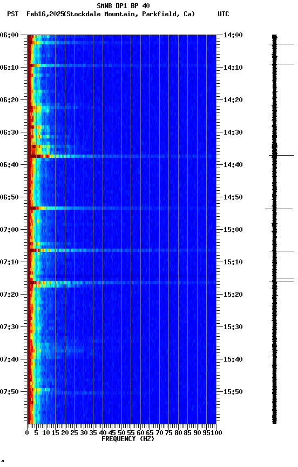The image size is (298, 467).
Task: Click the UTC time label "15:20"
Action: click(x=233, y=295)
